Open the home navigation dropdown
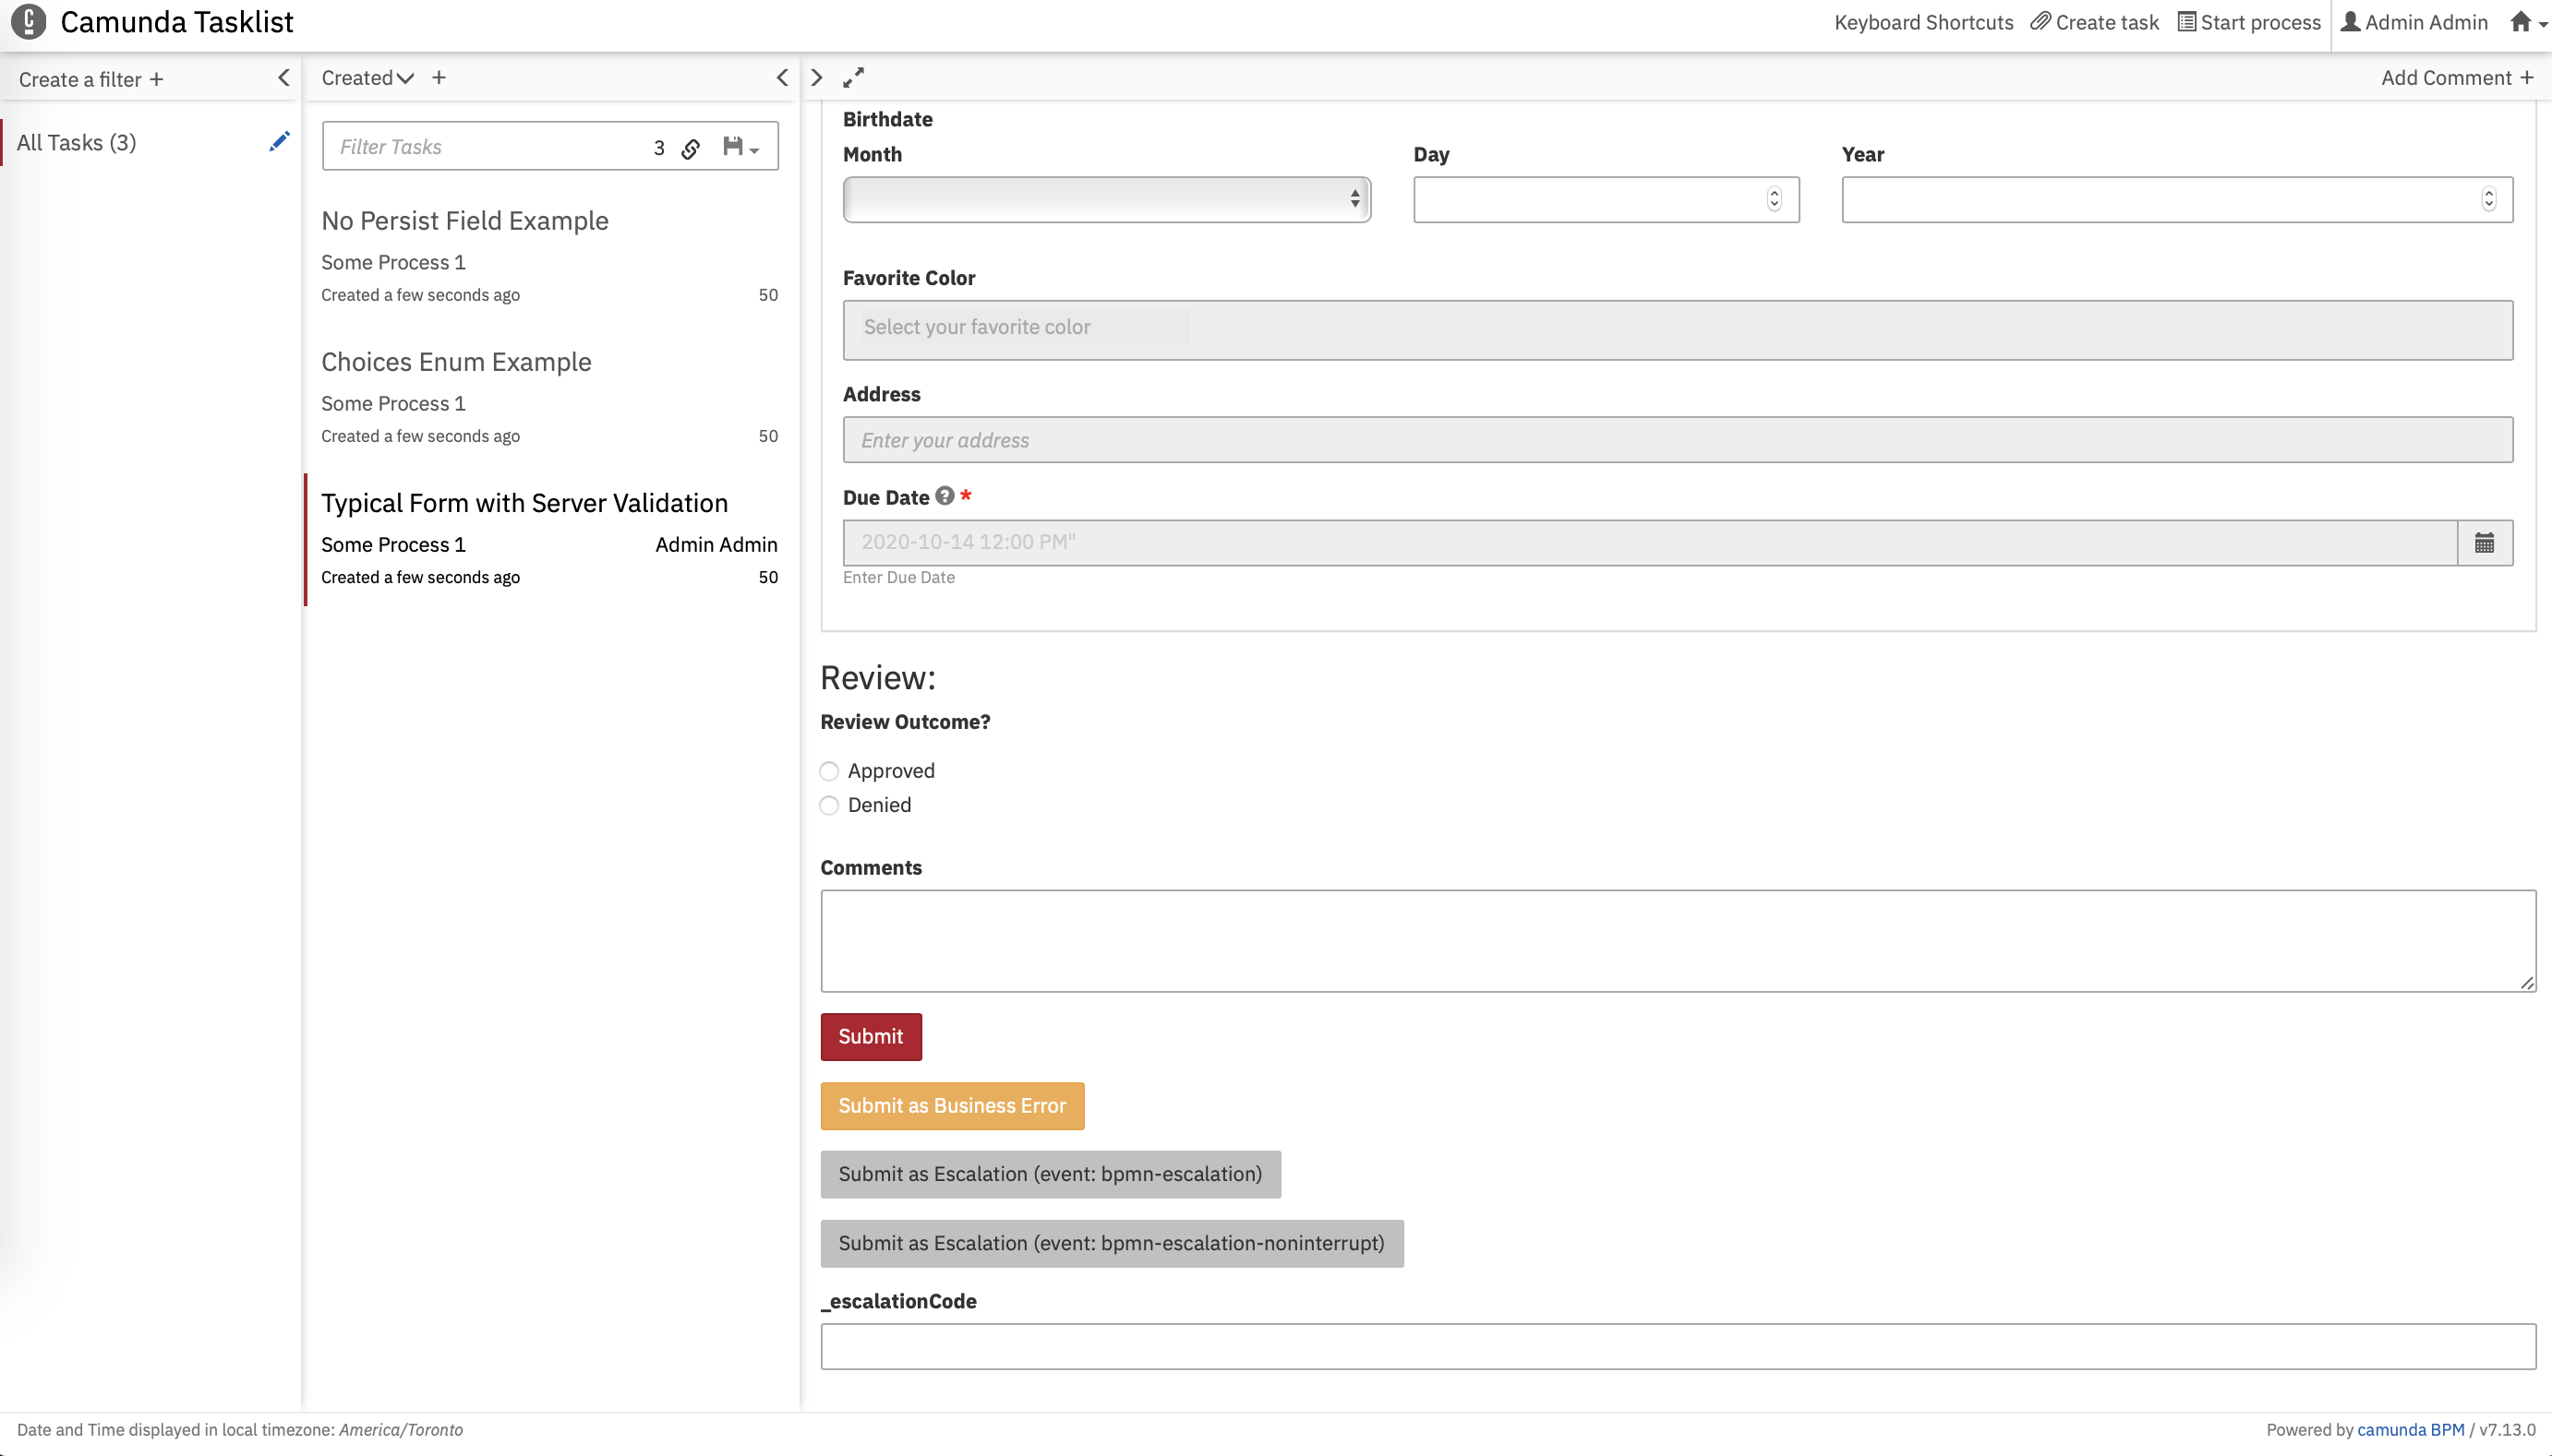2552x1456 pixels. pyautogui.click(x=2527, y=22)
